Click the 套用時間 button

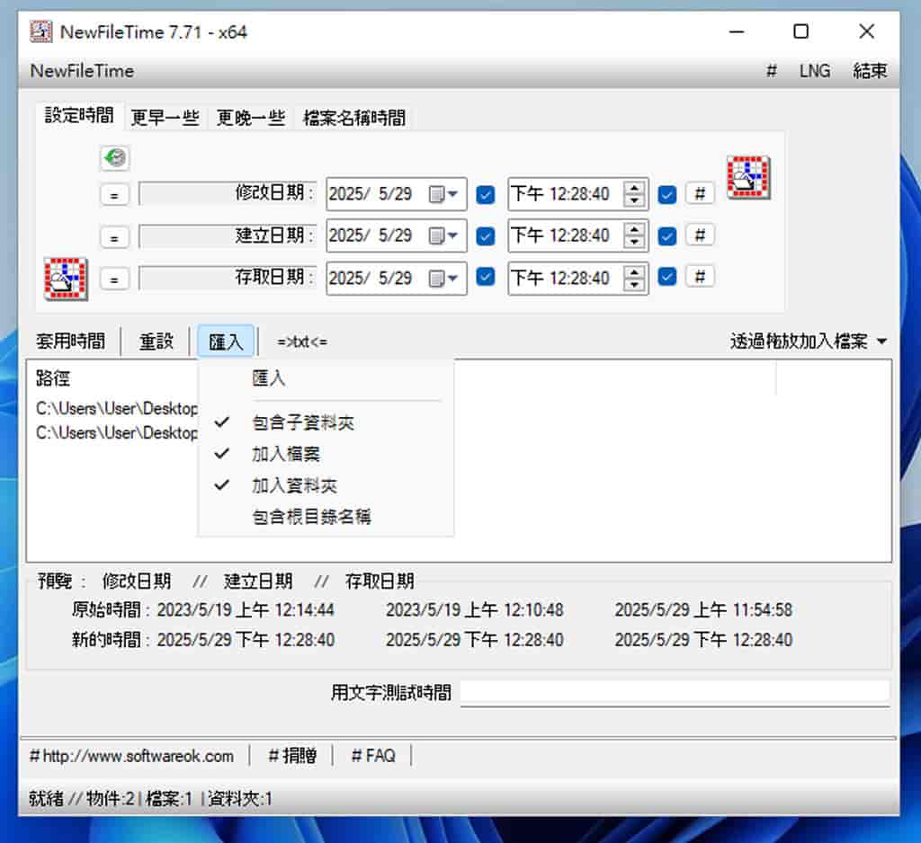click(70, 342)
